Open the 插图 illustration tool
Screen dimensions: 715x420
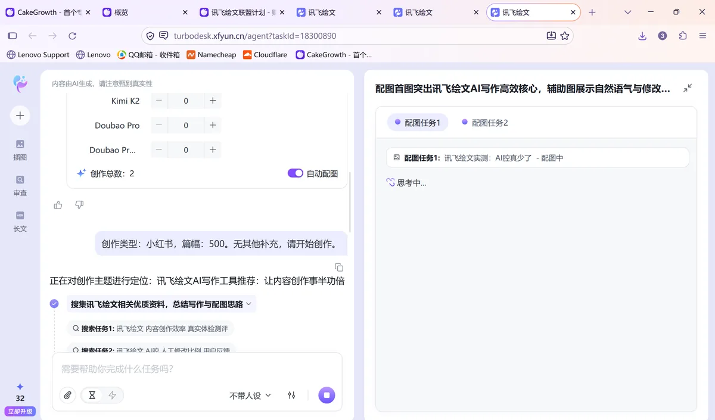coord(20,150)
